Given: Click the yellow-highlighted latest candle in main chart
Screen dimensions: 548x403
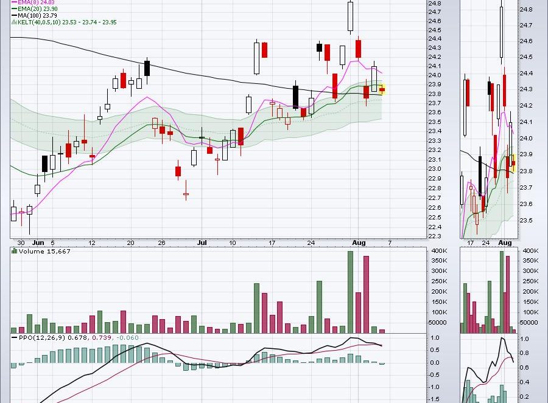Looking at the screenshot, I should (x=382, y=90).
